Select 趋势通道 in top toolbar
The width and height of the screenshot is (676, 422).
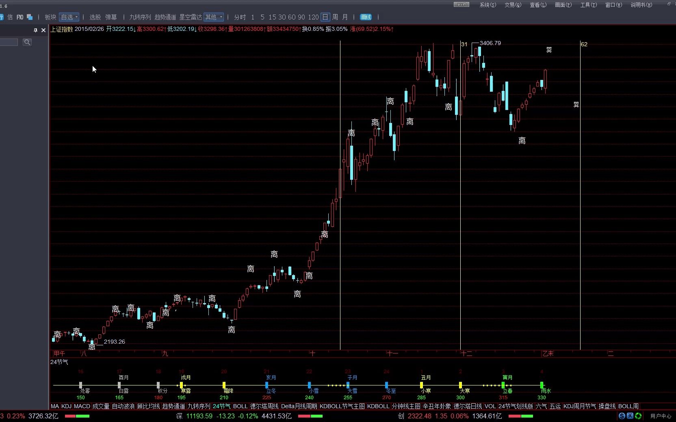coord(165,17)
